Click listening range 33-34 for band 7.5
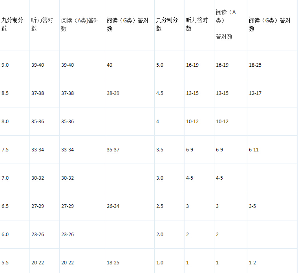 (x=38, y=150)
